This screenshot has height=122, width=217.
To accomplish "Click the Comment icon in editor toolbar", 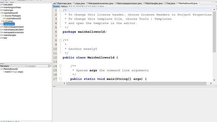I will pos(101,6).
